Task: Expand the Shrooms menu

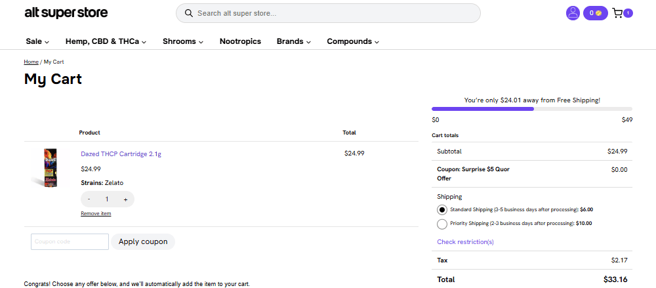Action: point(183,41)
